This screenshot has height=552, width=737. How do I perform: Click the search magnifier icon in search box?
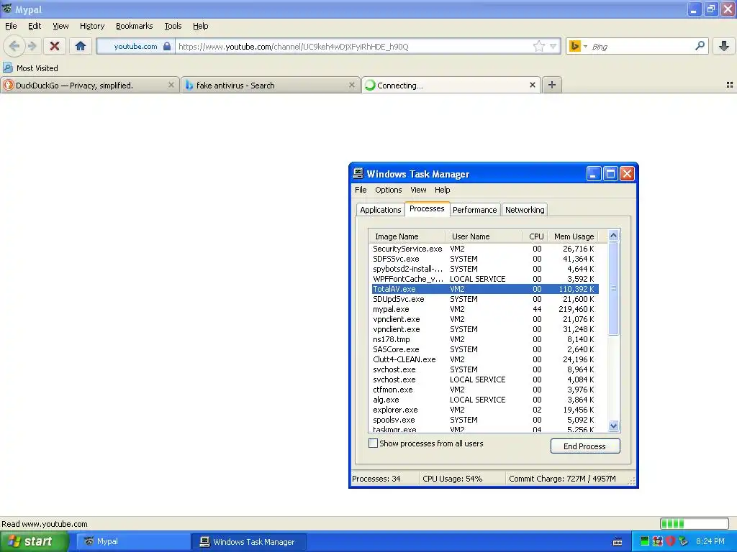pos(700,46)
